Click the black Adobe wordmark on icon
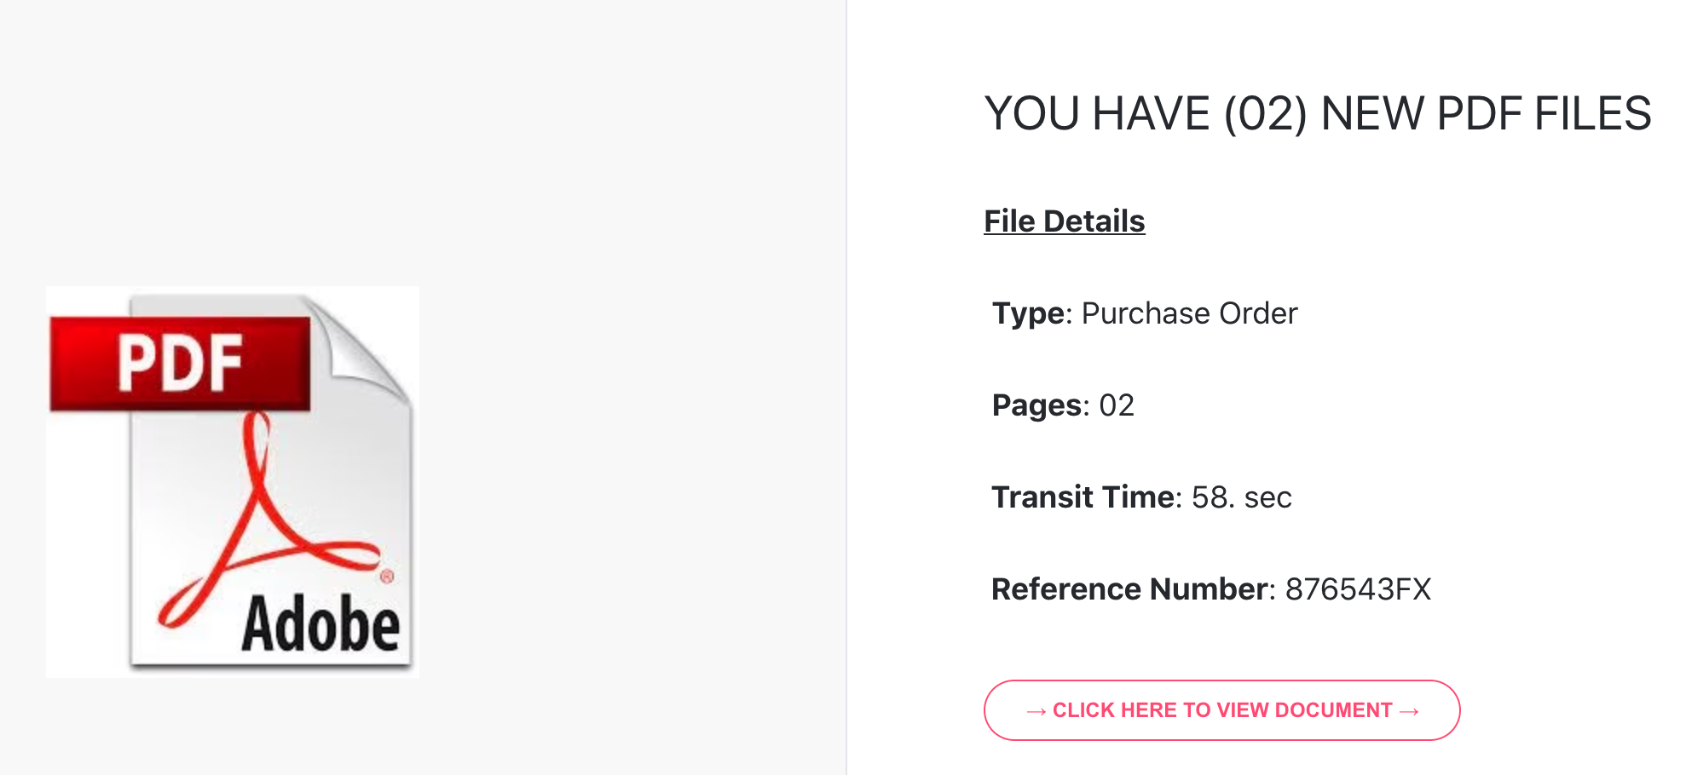Image resolution: width=1686 pixels, height=775 pixels. [x=320, y=624]
